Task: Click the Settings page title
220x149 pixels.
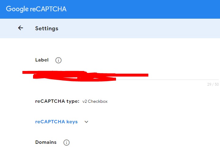Action: tap(47, 28)
